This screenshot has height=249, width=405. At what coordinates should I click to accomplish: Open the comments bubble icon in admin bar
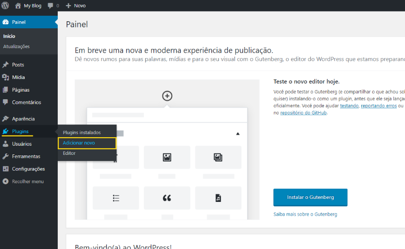tap(50, 6)
